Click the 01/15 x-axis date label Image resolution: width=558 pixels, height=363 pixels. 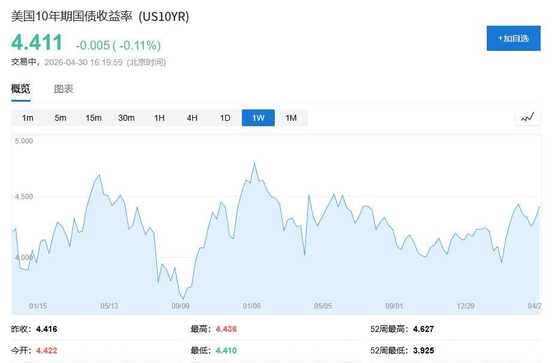tap(38, 306)
